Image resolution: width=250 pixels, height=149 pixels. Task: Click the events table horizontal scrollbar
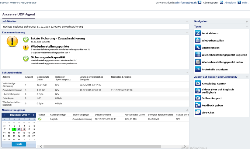click(x=102, y=147)
